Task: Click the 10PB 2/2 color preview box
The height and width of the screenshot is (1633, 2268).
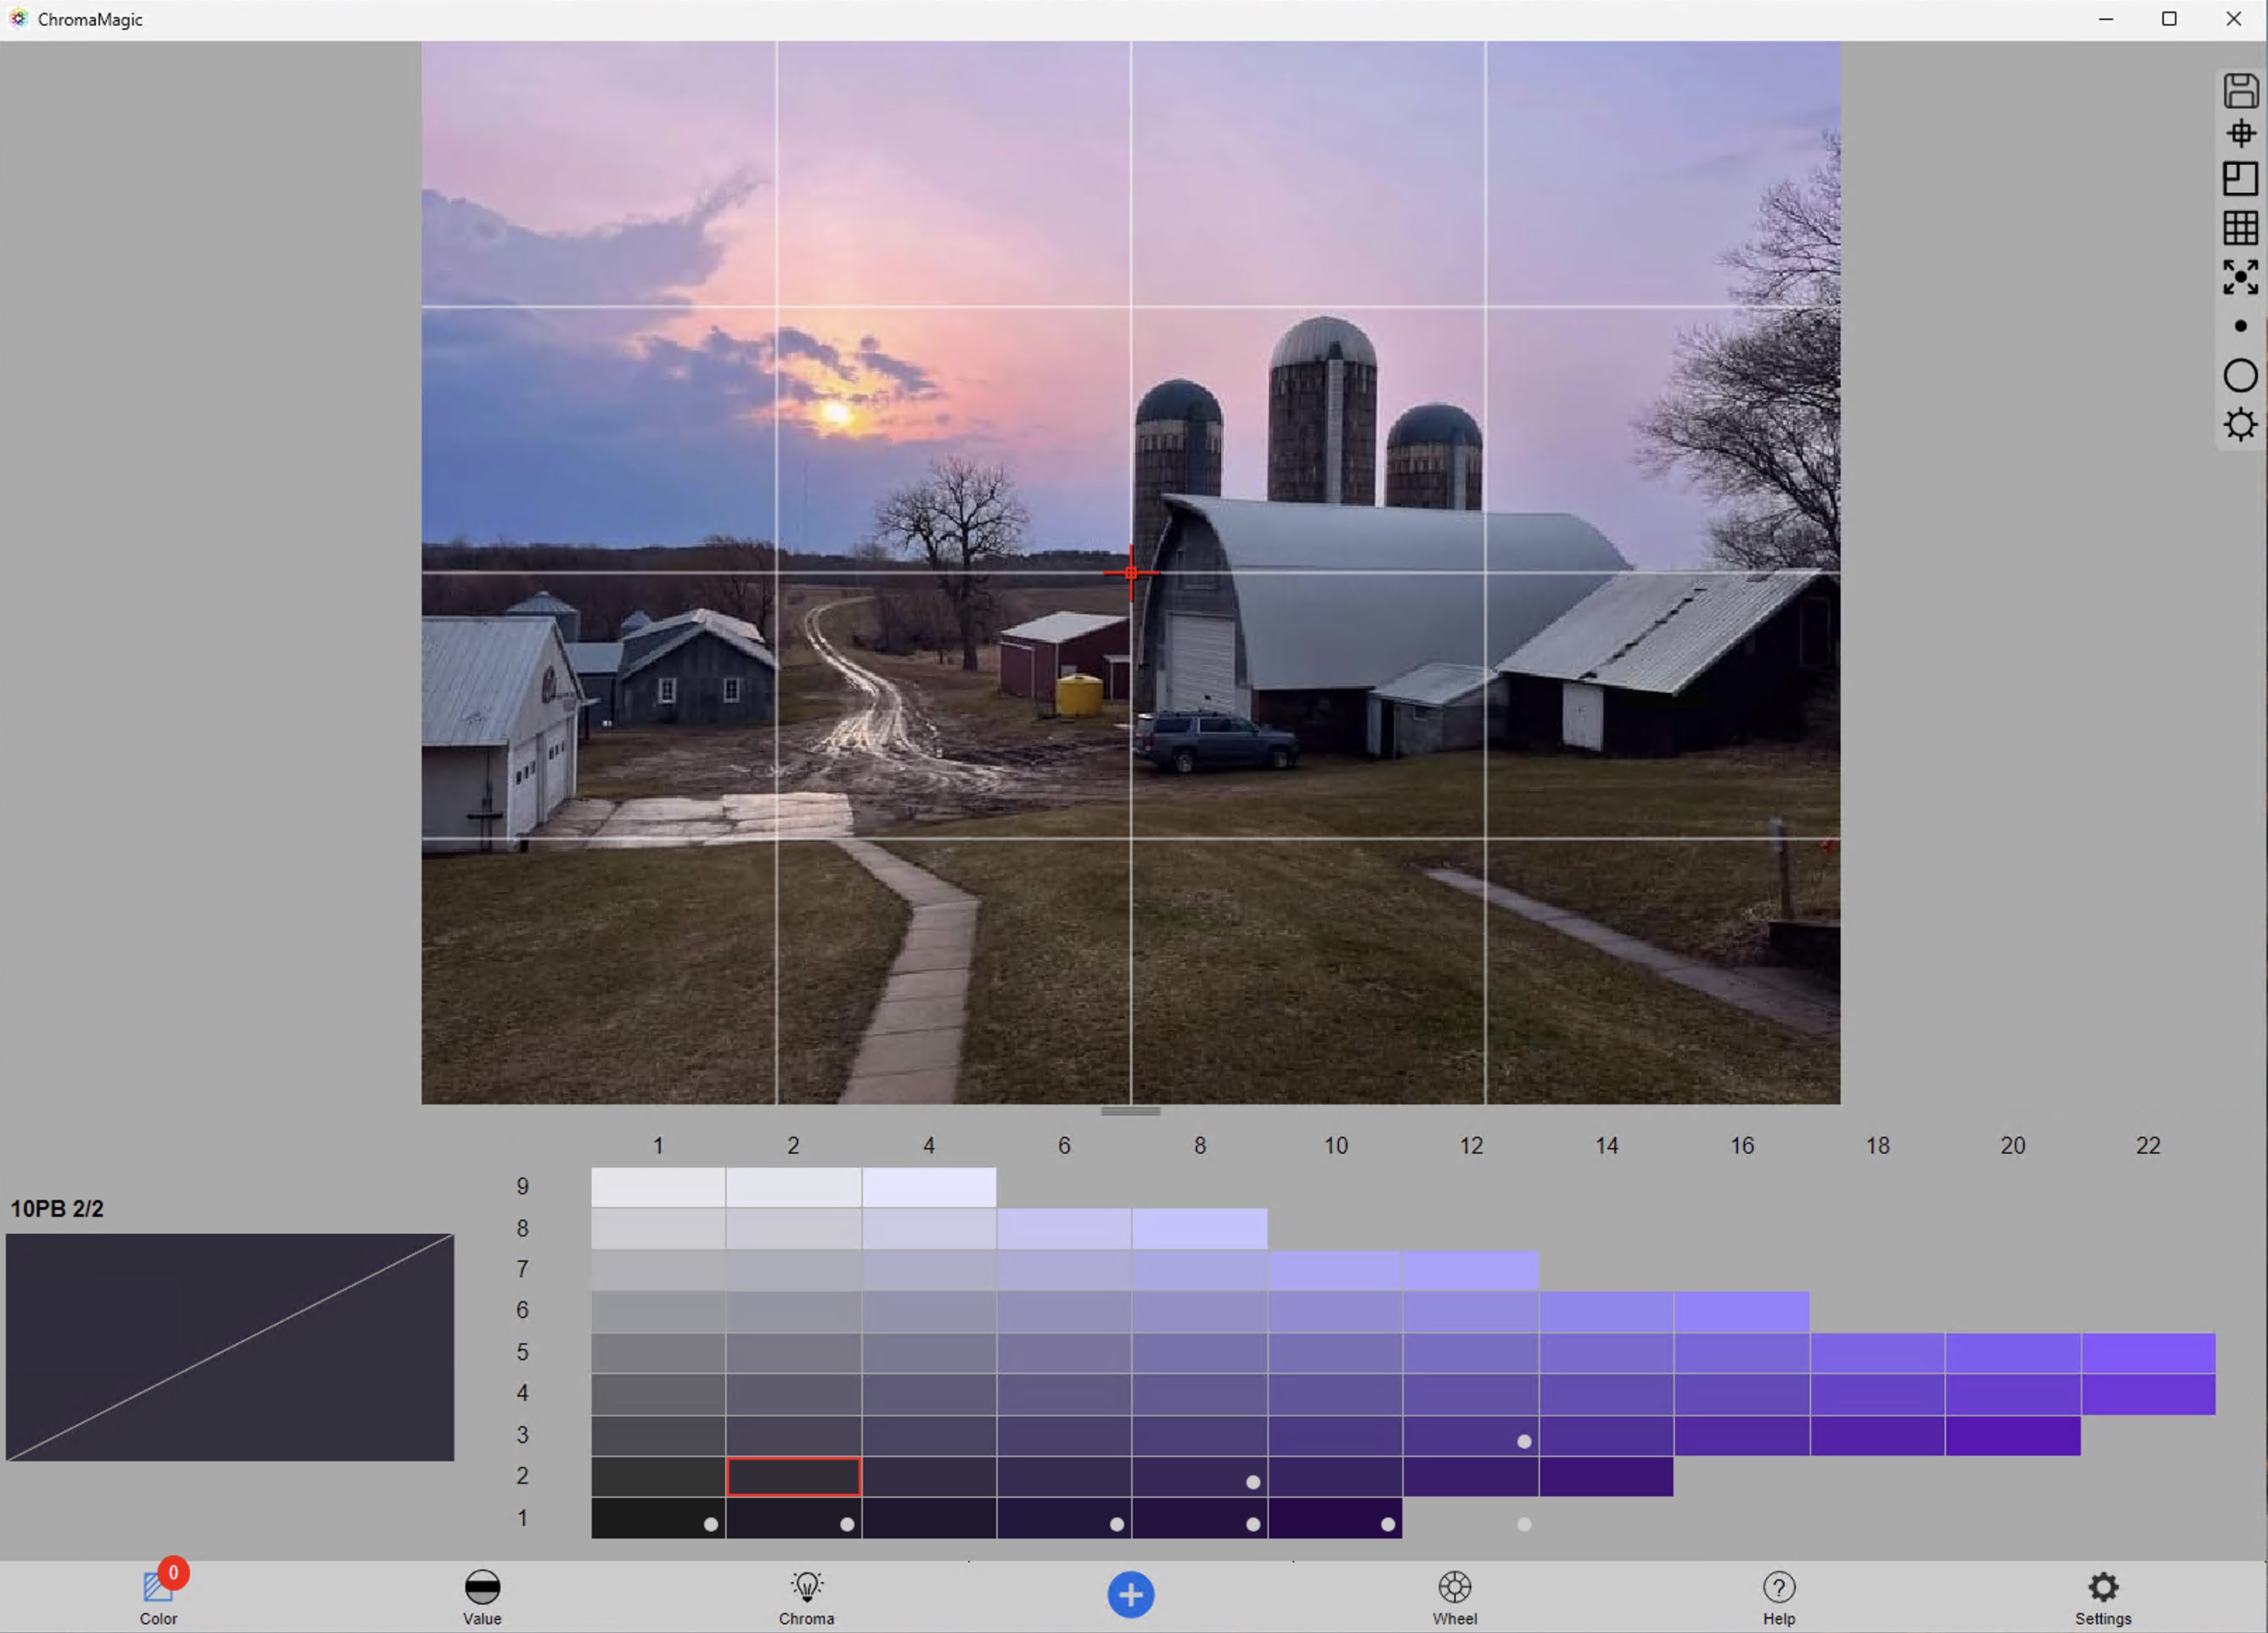Action: (x=230, y=1347)
